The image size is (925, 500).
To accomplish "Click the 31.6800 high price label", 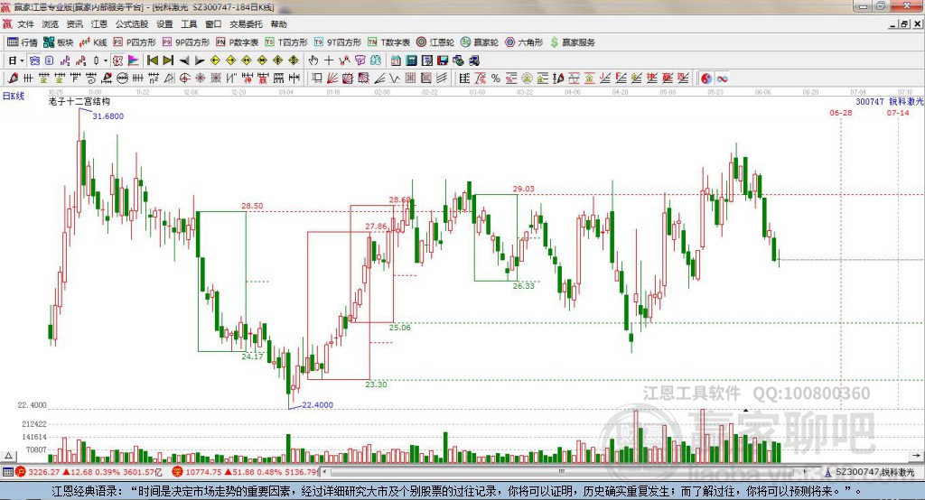I will point(108,116).
